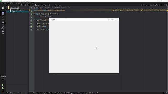Open Help mode in sidebar
168x94 pixels.
(x=3, y=32)
